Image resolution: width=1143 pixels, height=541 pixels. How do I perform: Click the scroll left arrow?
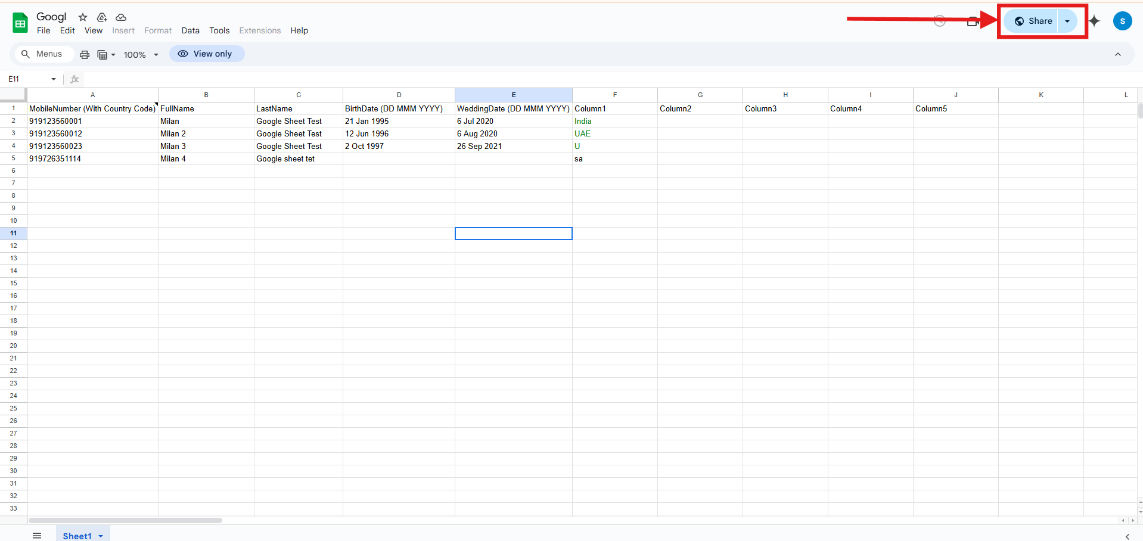[1123, 520]
